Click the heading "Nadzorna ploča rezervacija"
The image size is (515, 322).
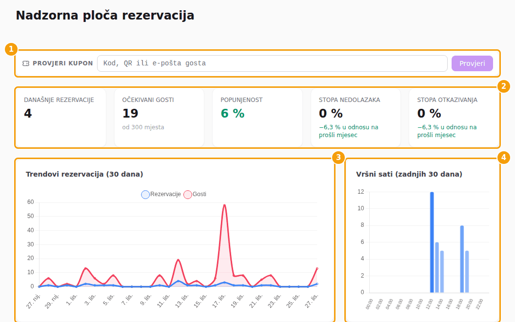click(x=105, y=16)
